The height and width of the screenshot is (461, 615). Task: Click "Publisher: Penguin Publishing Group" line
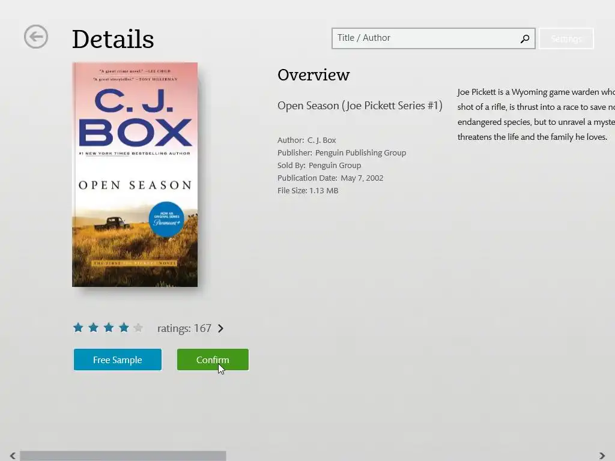coord(342,152)
